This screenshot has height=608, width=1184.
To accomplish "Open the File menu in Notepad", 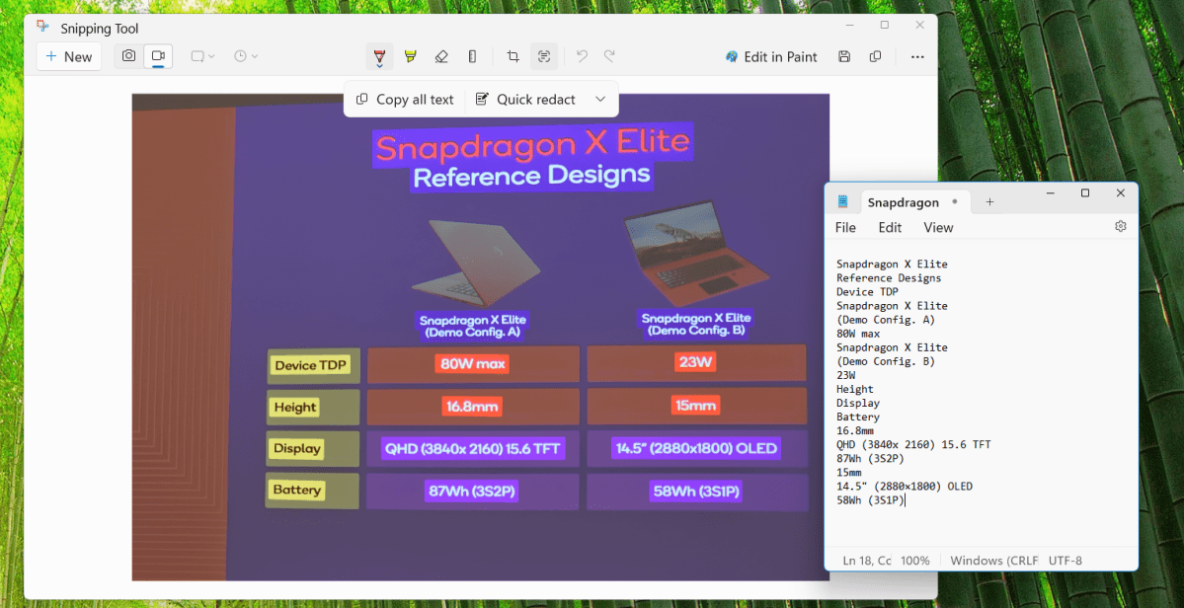I will tap(845, 228).
